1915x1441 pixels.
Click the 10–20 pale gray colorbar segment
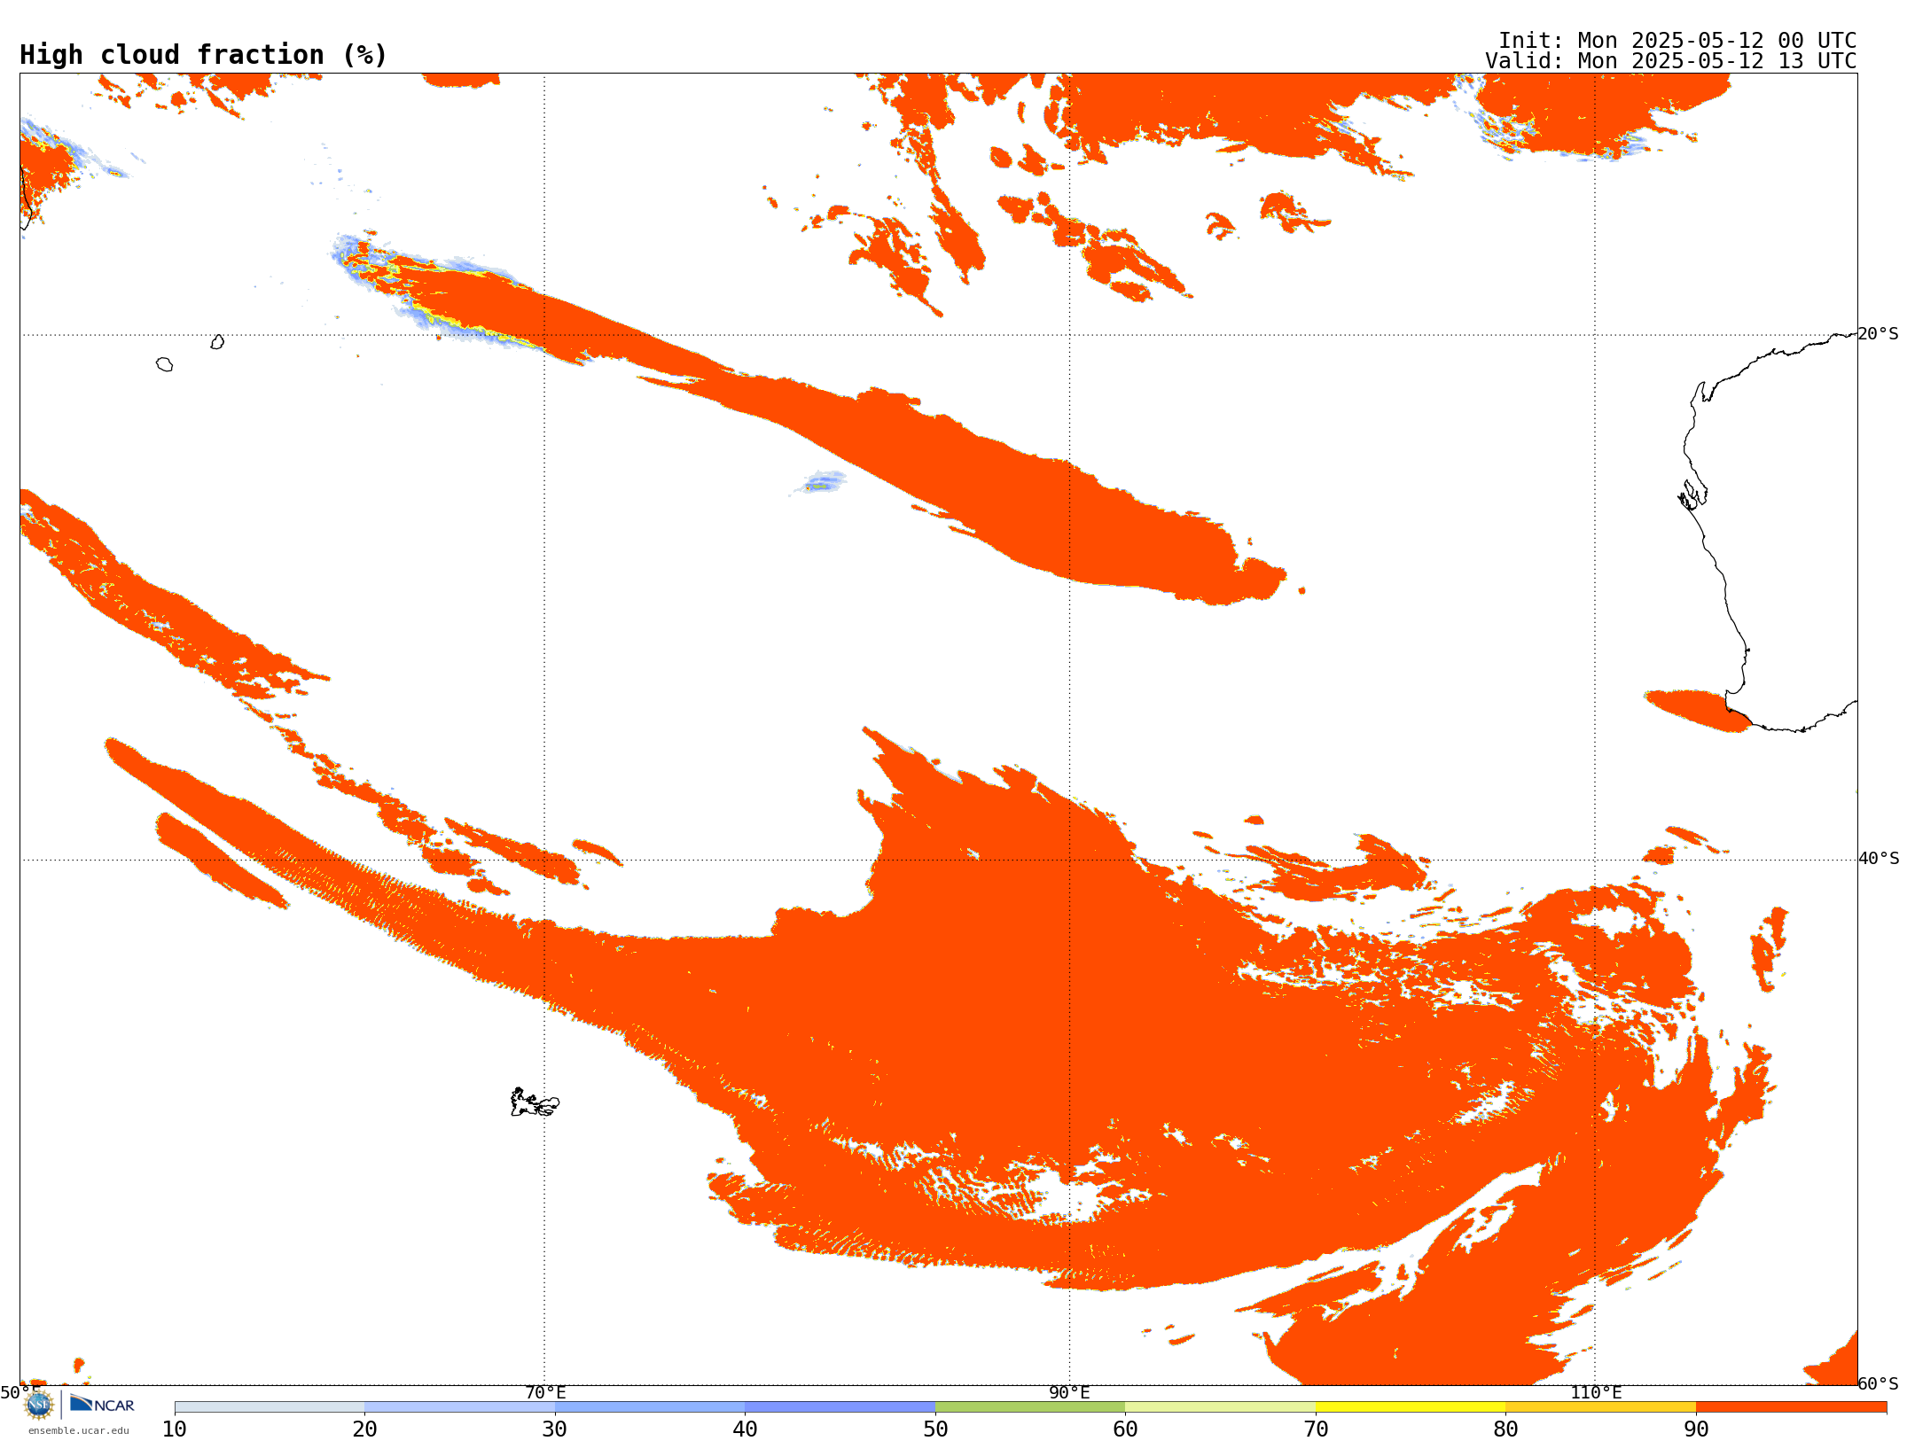[x=270, y=1407]
